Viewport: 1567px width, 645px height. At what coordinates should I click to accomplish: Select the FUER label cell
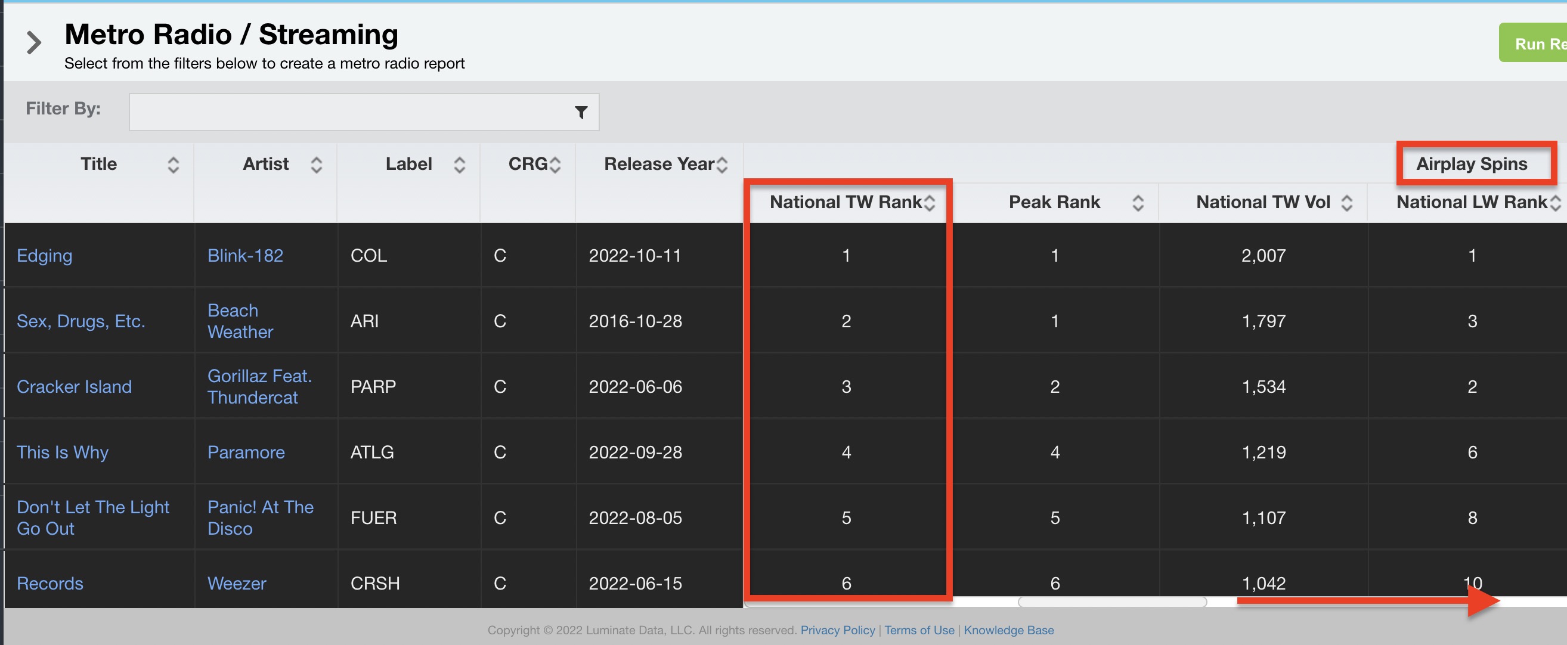click(x=409, y=518)
